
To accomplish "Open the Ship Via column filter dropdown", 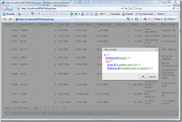I will point(127,24).
